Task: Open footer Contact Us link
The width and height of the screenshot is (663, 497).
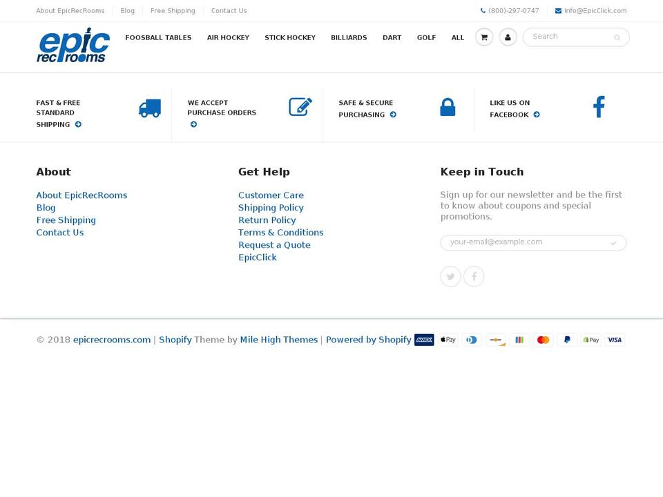Action: click(x=59, y=233)
